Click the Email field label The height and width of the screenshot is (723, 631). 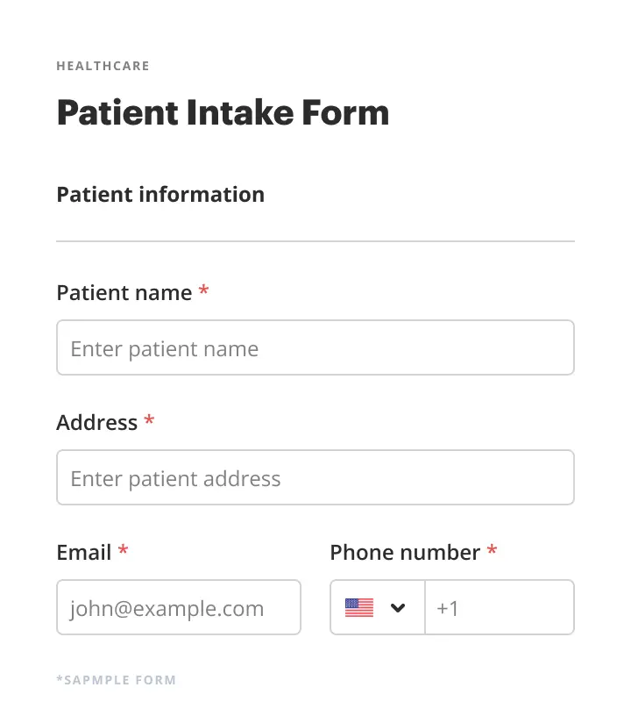point(83,553)
